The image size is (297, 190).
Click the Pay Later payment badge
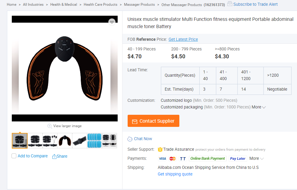click(237, 159)
